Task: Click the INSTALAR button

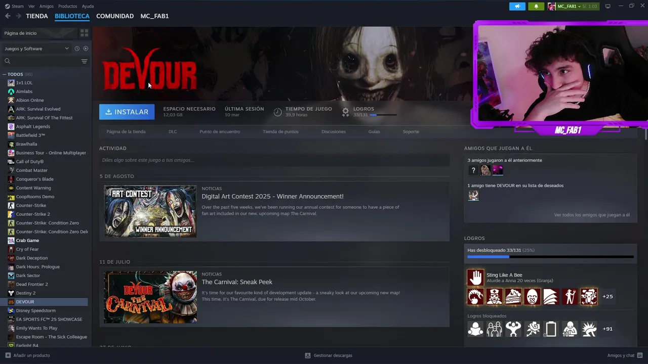Action: 127,112
